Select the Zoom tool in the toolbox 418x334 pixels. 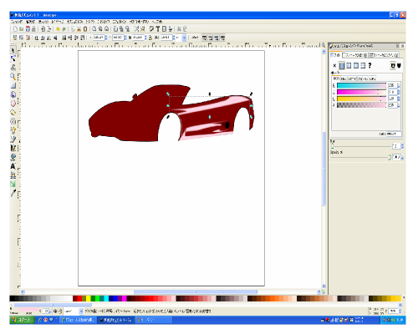click(x=13, y=77)
